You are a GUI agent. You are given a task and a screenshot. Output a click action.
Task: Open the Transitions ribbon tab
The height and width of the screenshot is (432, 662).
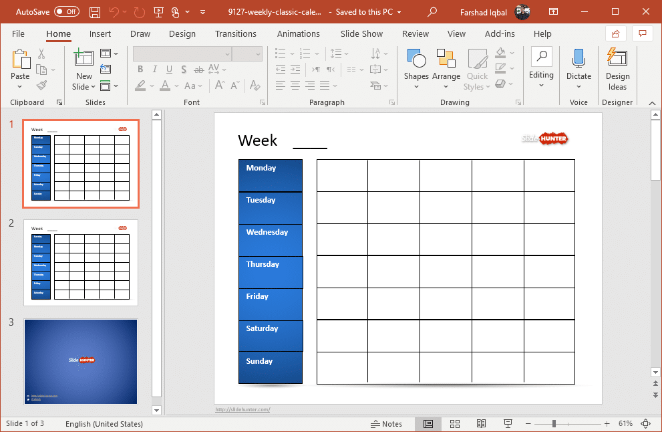coord(236,33)
